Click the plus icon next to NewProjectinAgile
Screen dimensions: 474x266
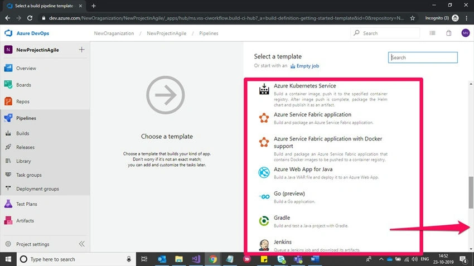click(81, 50)
